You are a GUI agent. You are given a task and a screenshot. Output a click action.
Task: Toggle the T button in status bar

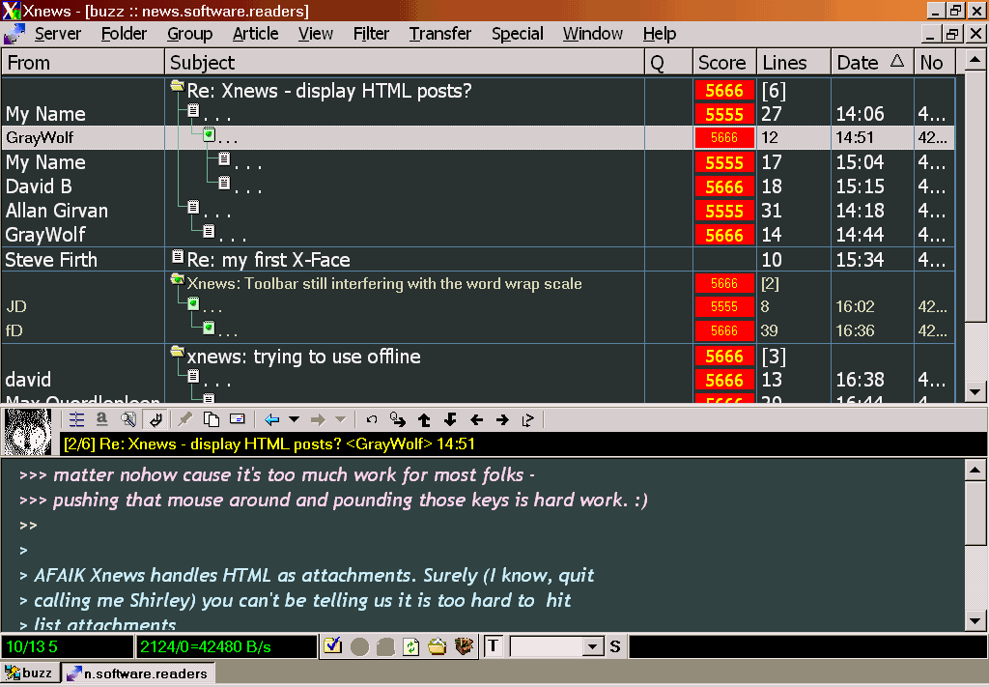pyautogui.click(x=493, y=646)
